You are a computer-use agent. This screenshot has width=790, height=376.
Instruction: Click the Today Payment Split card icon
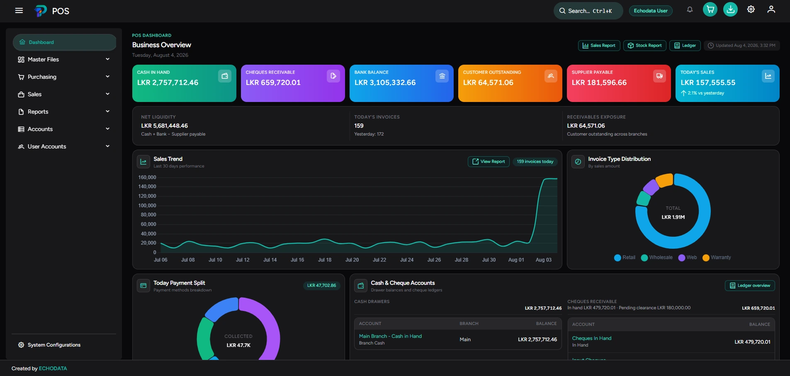click(x=143, y=286)
